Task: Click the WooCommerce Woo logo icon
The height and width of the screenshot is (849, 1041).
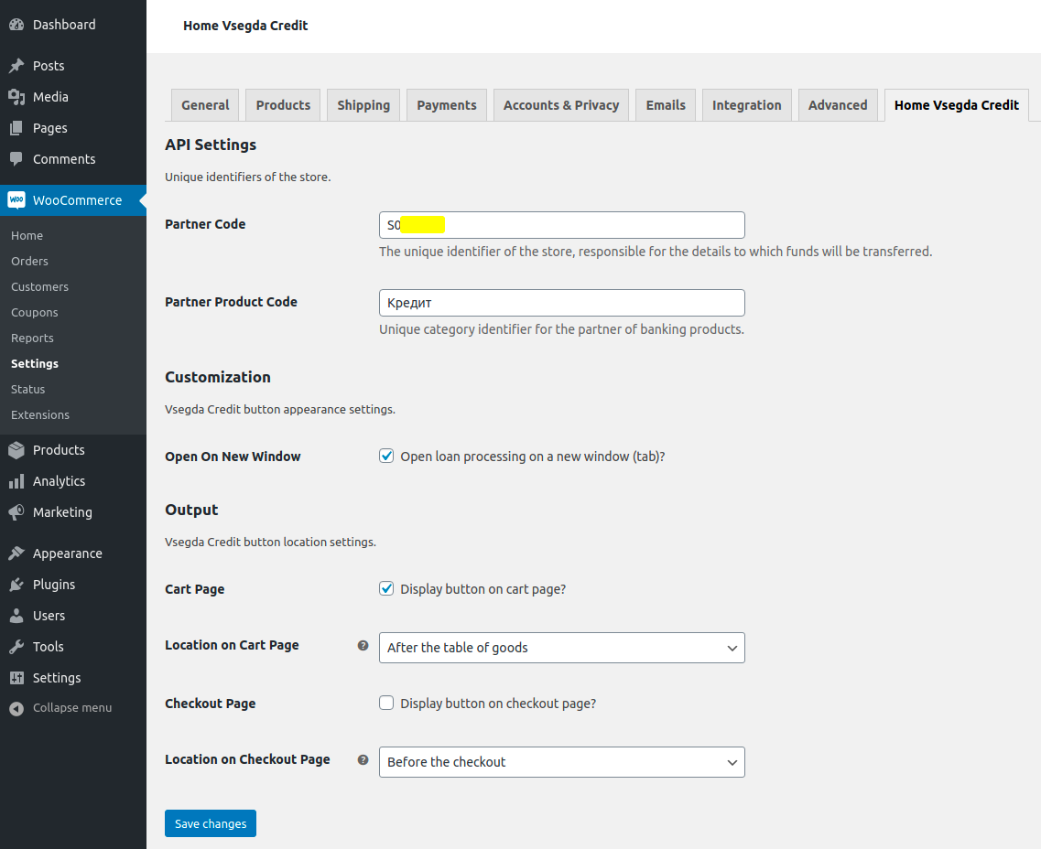Action: pos(16,199)
